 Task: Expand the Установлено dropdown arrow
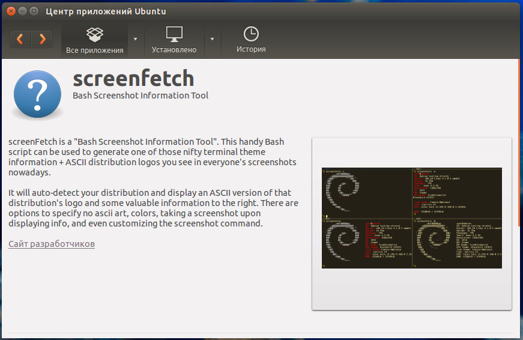click(212, 39)
